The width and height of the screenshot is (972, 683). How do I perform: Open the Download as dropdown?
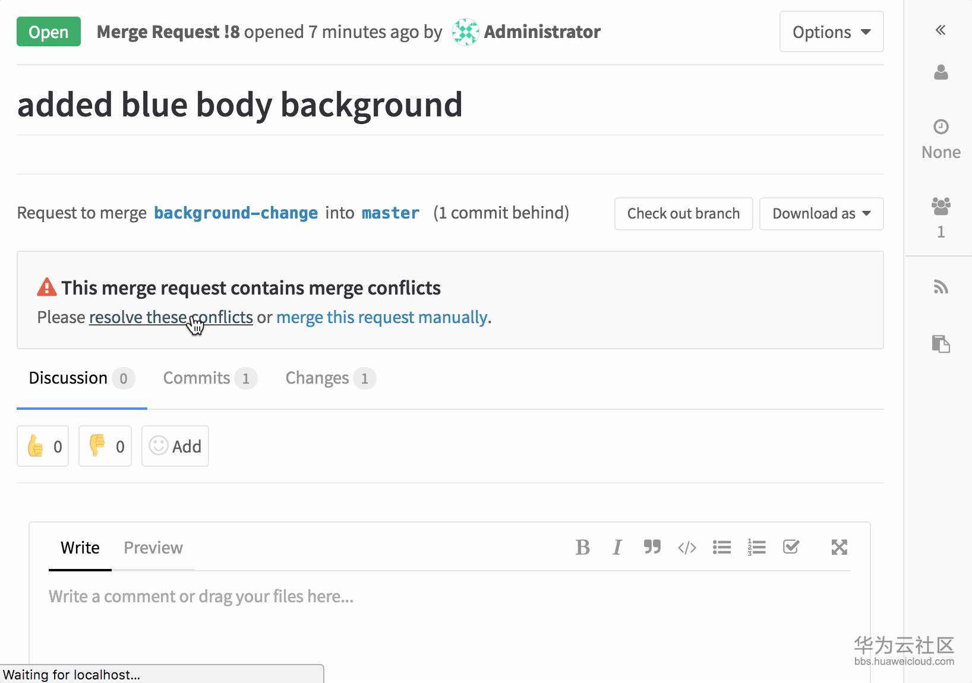pos(821,214)
